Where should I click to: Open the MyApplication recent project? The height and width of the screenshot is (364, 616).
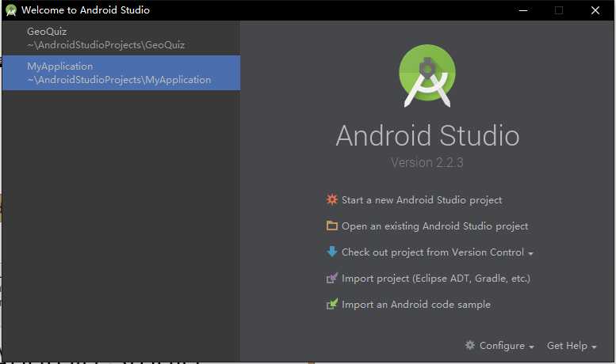[121, 73]
